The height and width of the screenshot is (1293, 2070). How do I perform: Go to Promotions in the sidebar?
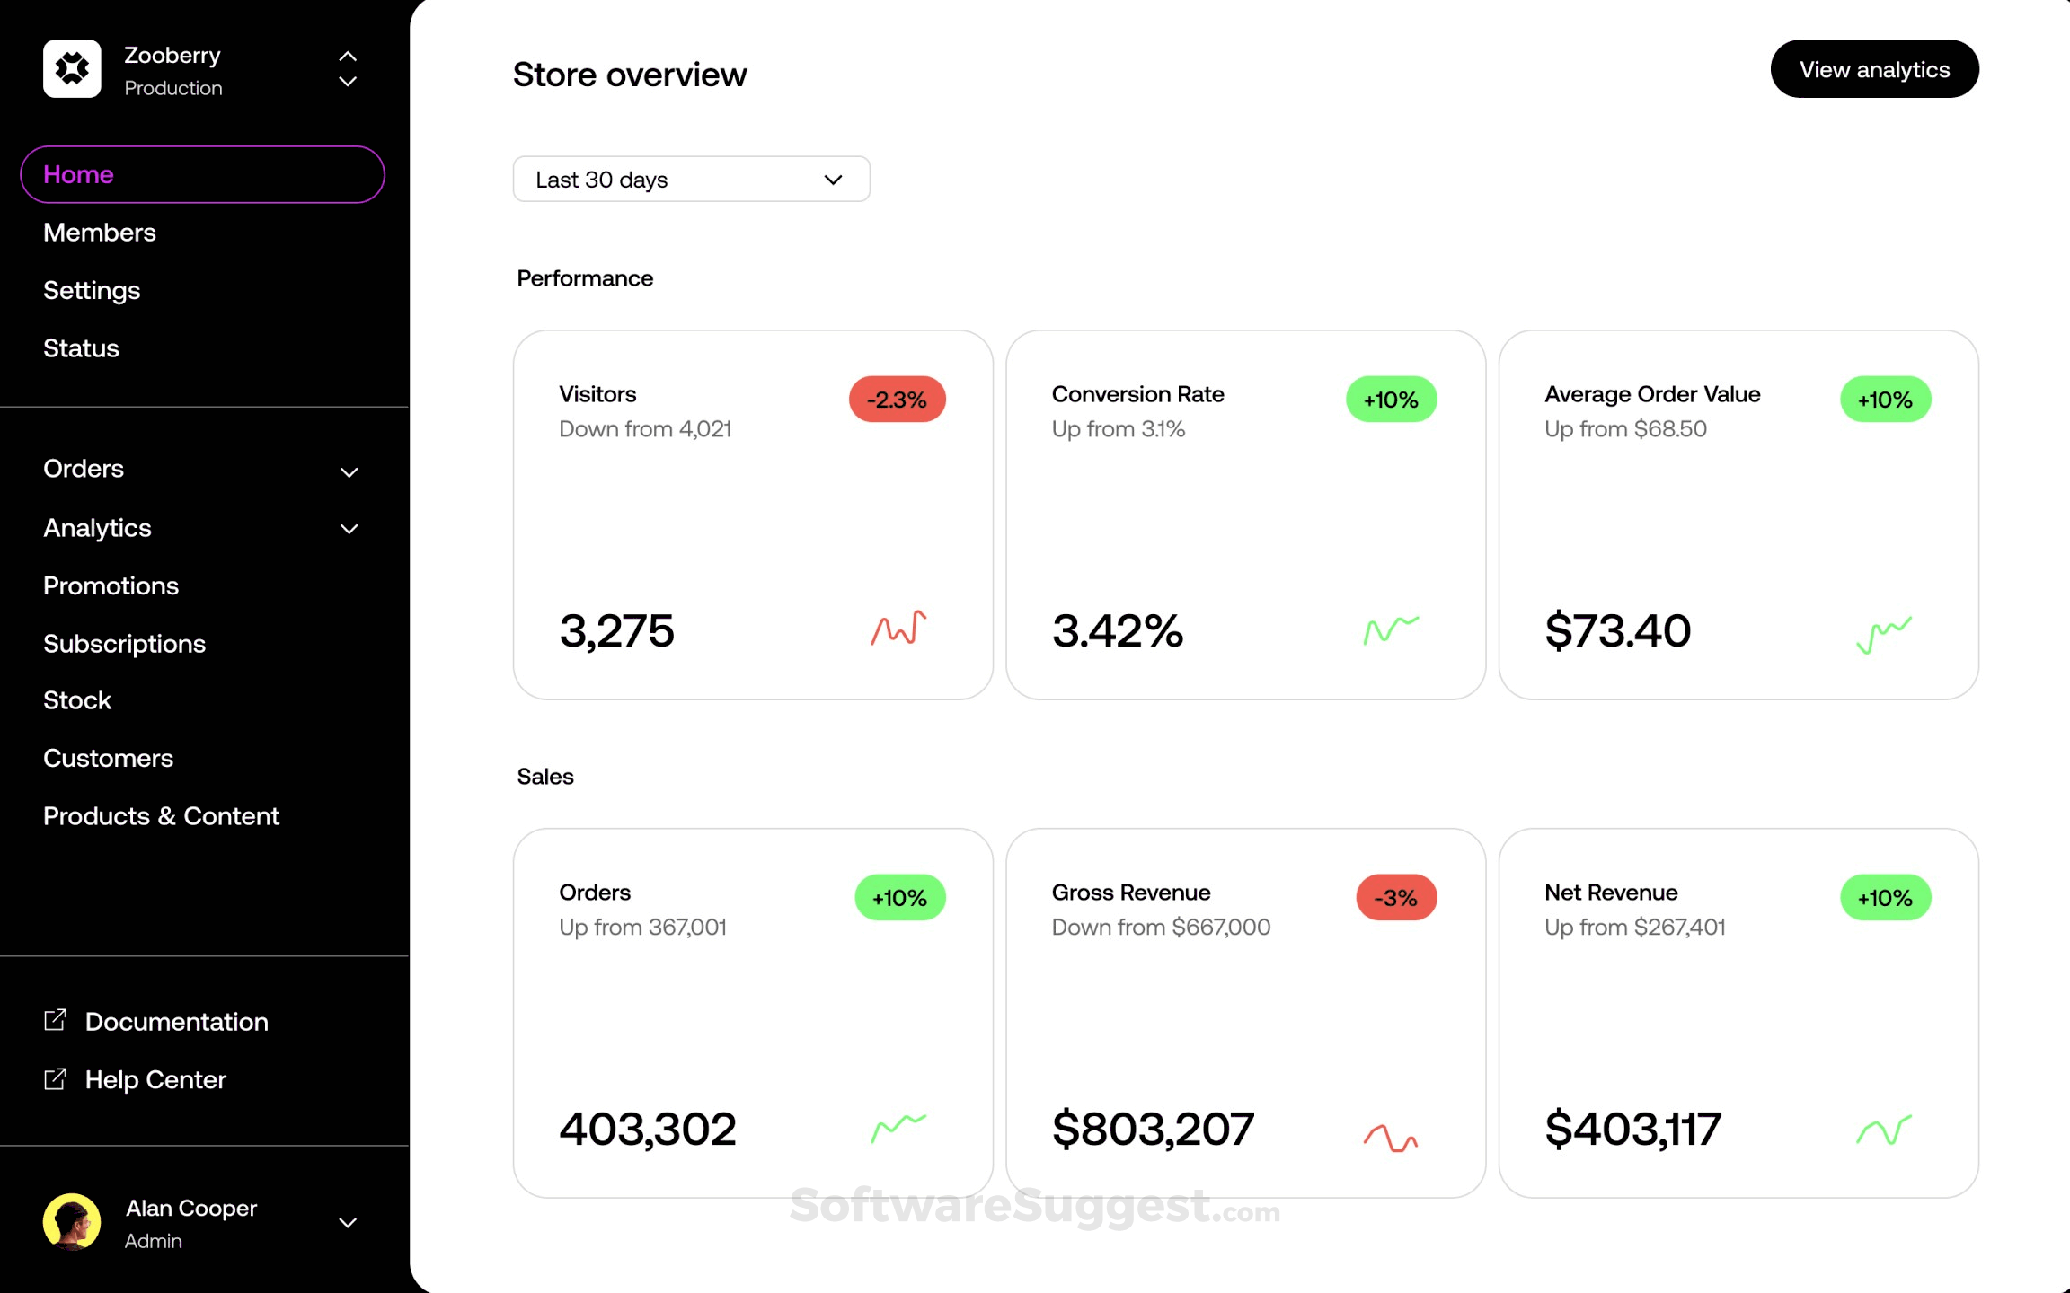point(111,585)
